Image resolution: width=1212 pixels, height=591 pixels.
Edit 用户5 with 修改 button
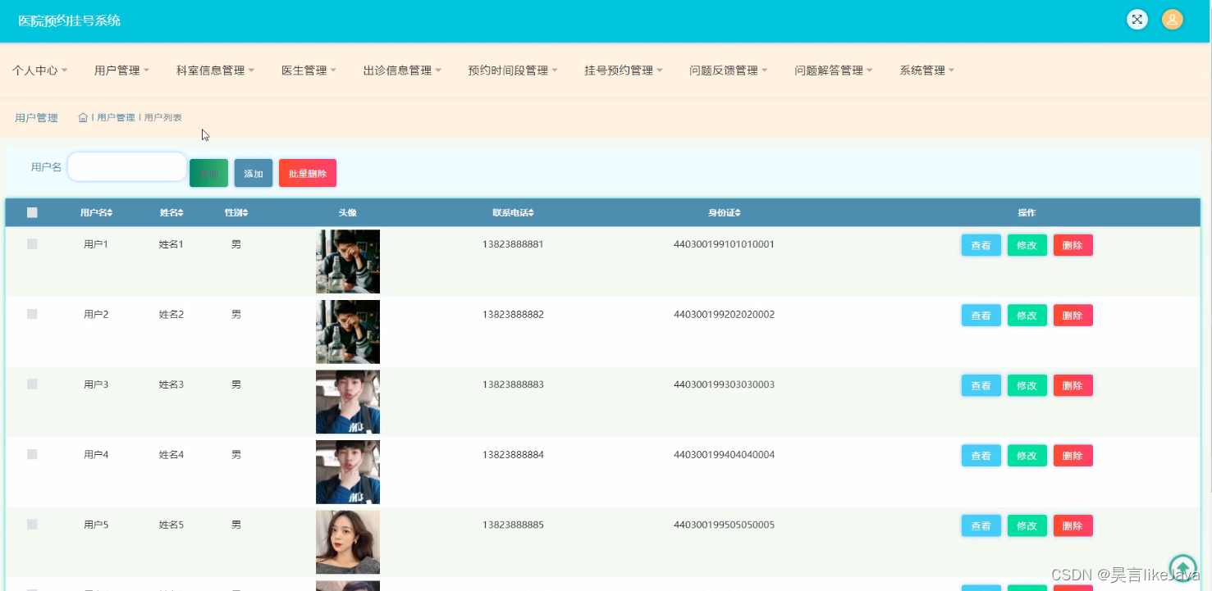1027,525
